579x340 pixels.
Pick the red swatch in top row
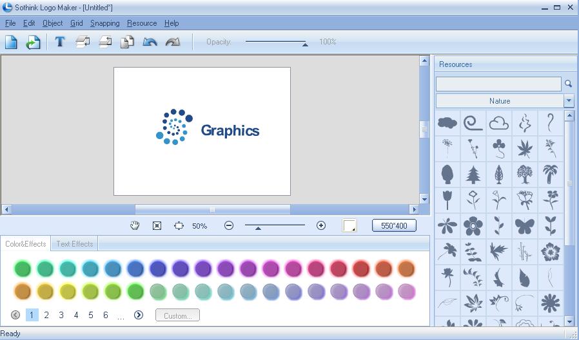coord(361,269)
